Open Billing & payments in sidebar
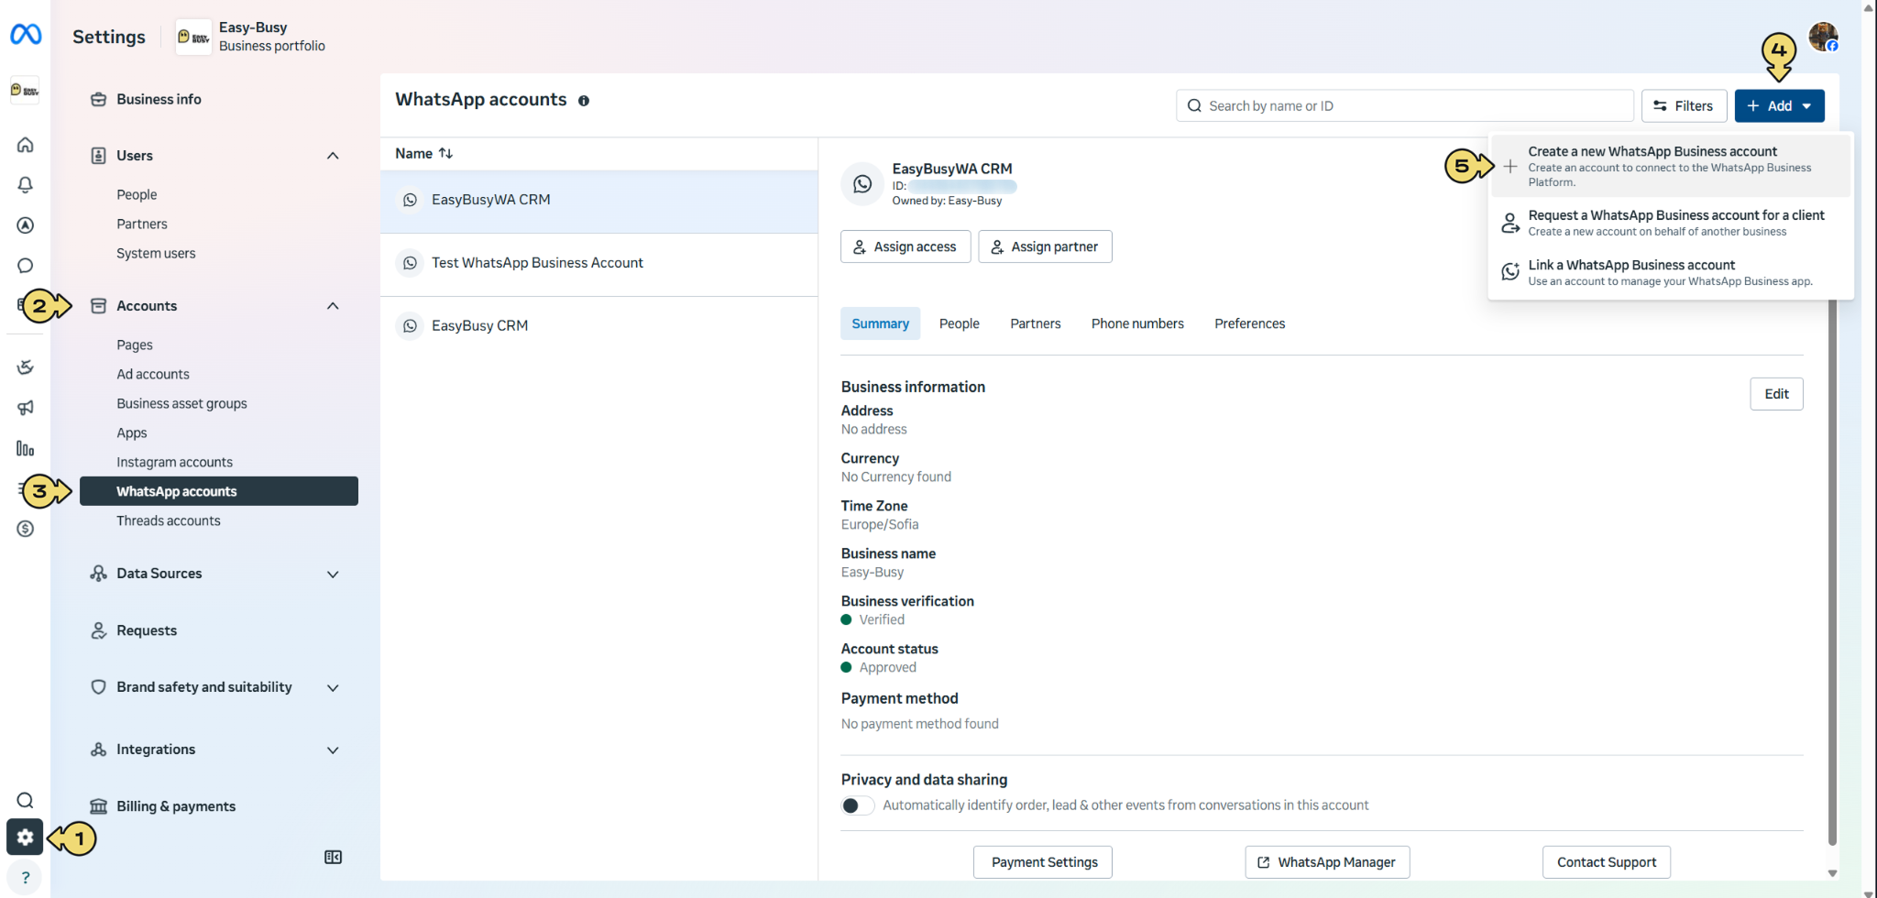Image resolution: width=1877 pixels, height=898 pixels. pos(176,806)
